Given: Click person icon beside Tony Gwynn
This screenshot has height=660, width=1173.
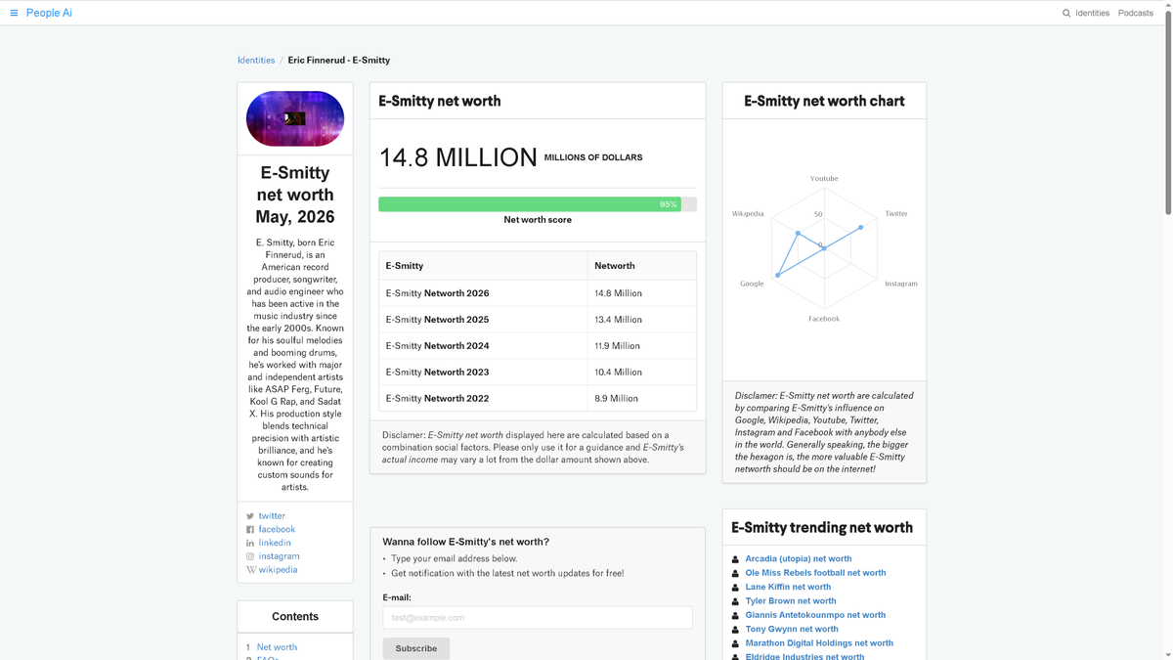Looking at the screenshot, I should click(x=736, y=629).
